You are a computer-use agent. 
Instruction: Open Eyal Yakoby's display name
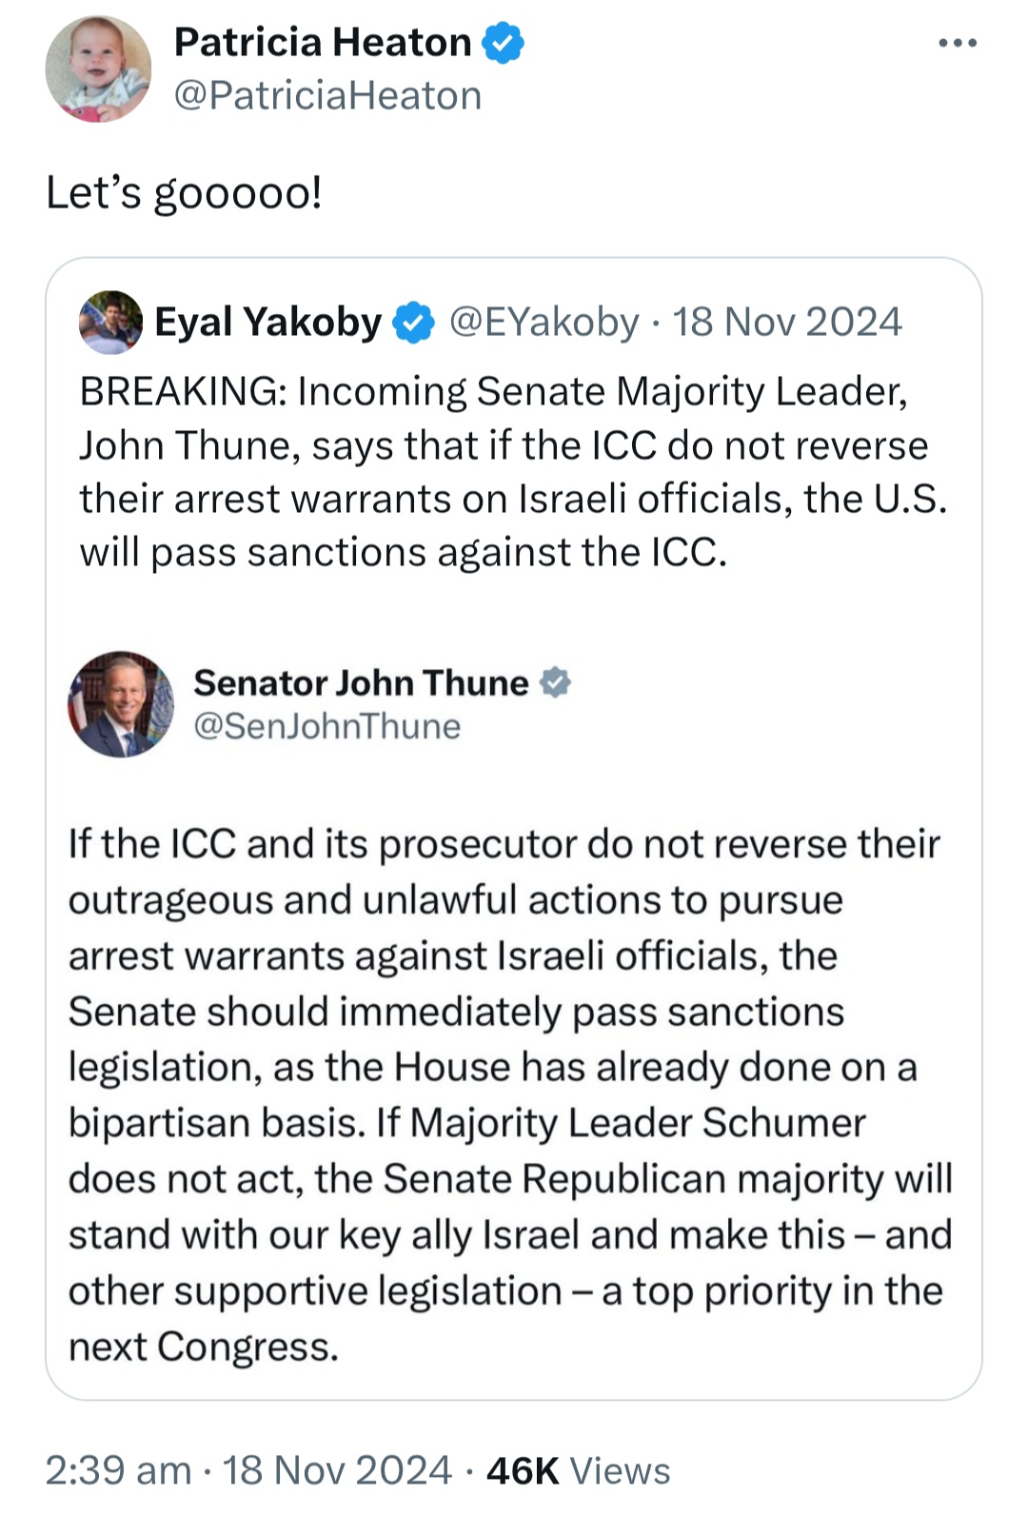267,322
